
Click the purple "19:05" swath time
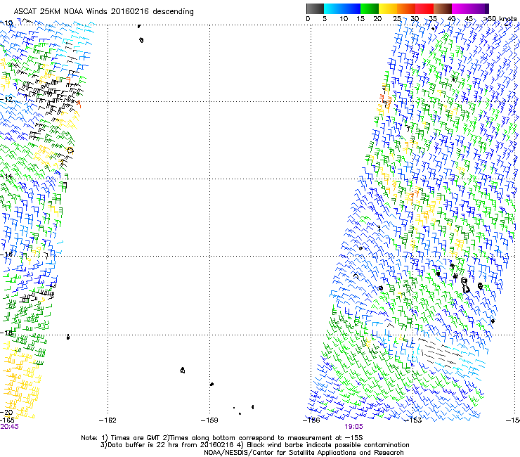pyautogui.click(x=353, y=427)
